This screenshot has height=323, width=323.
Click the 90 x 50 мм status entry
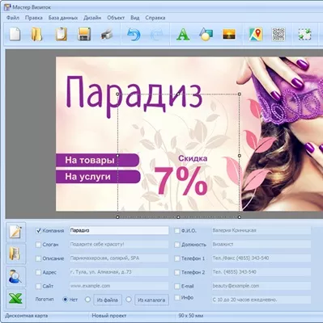click(x=191, y=316)
